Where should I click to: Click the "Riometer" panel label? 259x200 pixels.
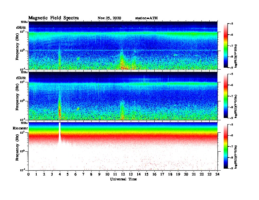(x=20, y=128)
